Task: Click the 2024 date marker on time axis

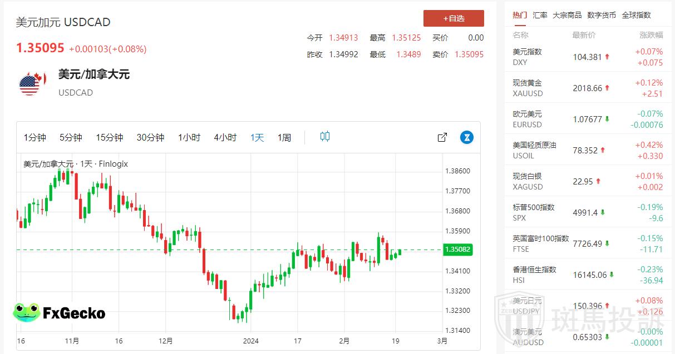Action: coord(250,341)
